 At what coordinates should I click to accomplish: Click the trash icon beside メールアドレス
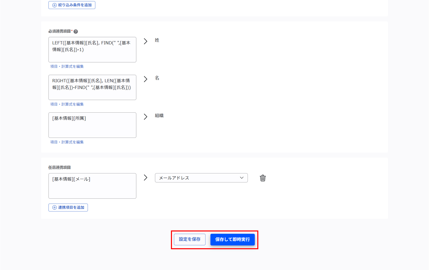(x=263, y=178)
